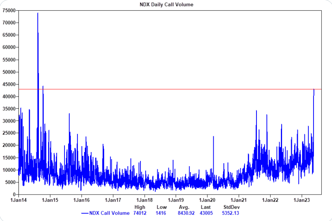This screenshot has height=221, width=332.
Task: Click the 2023 spike at chart's right end
Action: coord(314,89)
